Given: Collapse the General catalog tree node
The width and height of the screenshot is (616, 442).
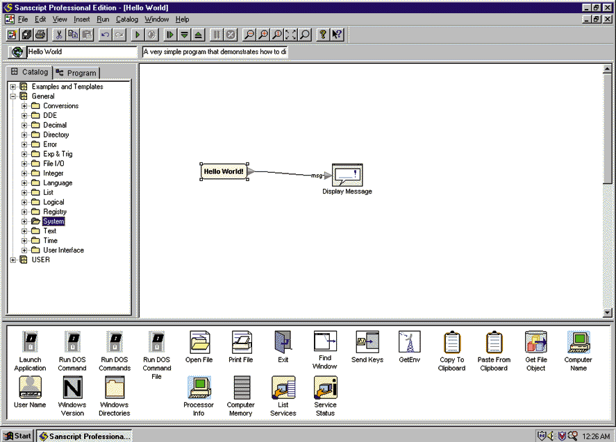Looking at the screenshot, I should point(13,96).
